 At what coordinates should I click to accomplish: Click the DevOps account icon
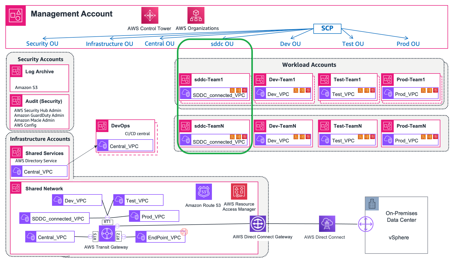(102, 126)
